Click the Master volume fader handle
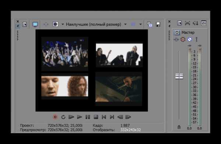The height and width of the screenshot is (144, 221). click(179, 76)
